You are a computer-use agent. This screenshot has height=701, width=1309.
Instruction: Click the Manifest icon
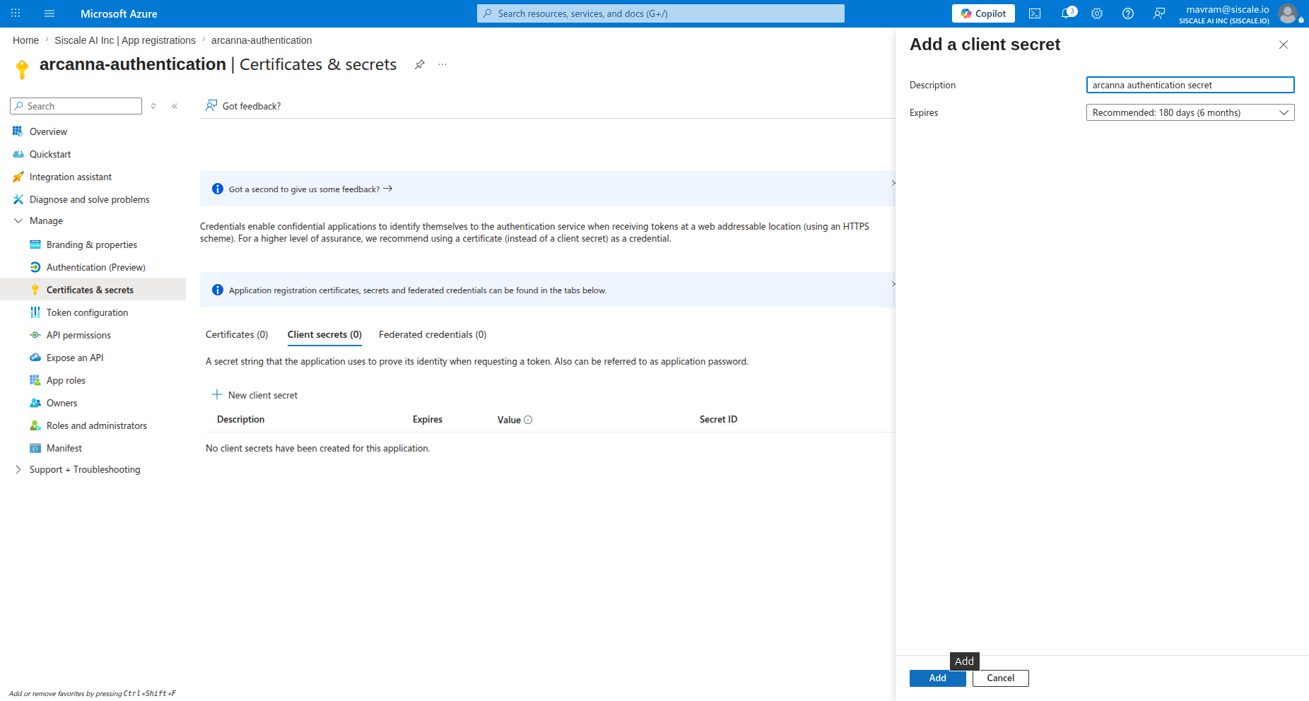pyautogui.click(x=35, y=448)
